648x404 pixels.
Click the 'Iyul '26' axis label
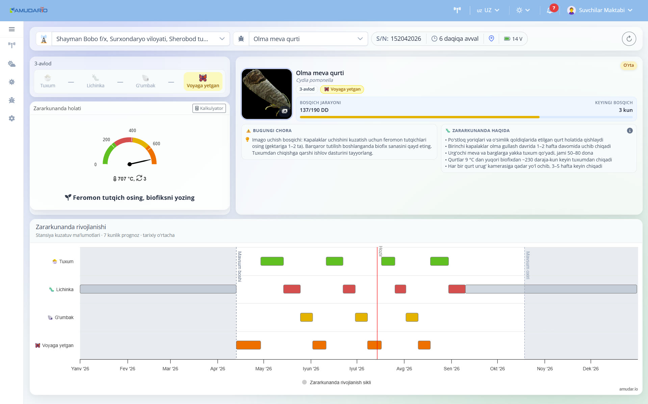point(357,369)
